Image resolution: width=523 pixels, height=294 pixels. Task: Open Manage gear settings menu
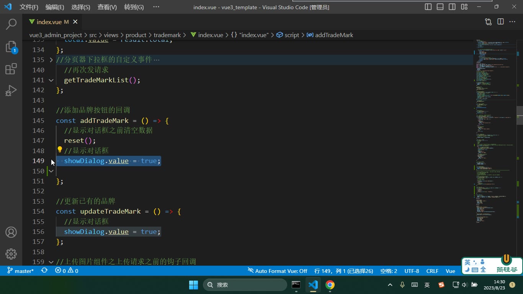11,254
